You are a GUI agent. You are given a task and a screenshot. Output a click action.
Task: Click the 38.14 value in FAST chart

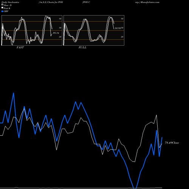(56, 33)
